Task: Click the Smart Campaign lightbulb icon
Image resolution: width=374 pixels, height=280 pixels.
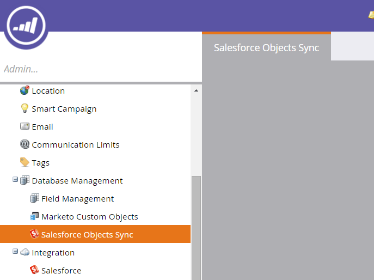Action: coord(24,108)
